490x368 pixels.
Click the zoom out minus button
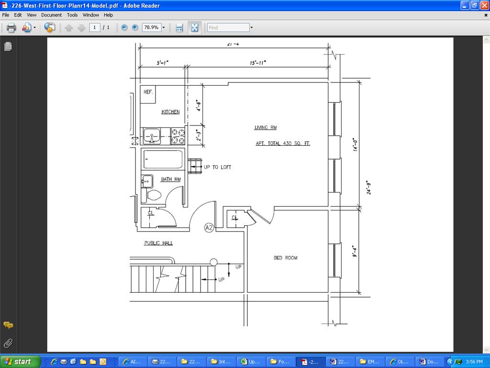pyautogui.click(x=124, y=28)
